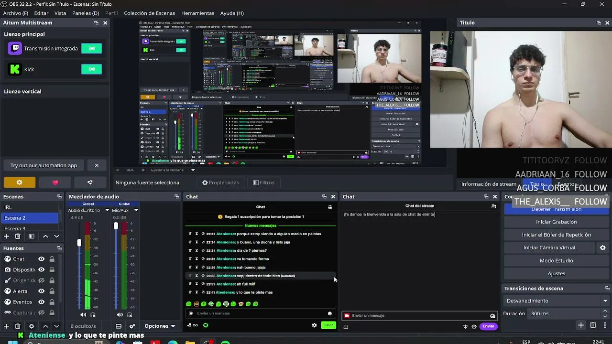
Task: Toggle monitoring headphone icon for Mic/Aux
Action: 130,315
